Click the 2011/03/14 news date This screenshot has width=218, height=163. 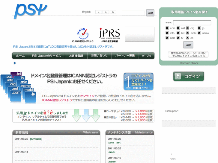[x=21, y=152]
